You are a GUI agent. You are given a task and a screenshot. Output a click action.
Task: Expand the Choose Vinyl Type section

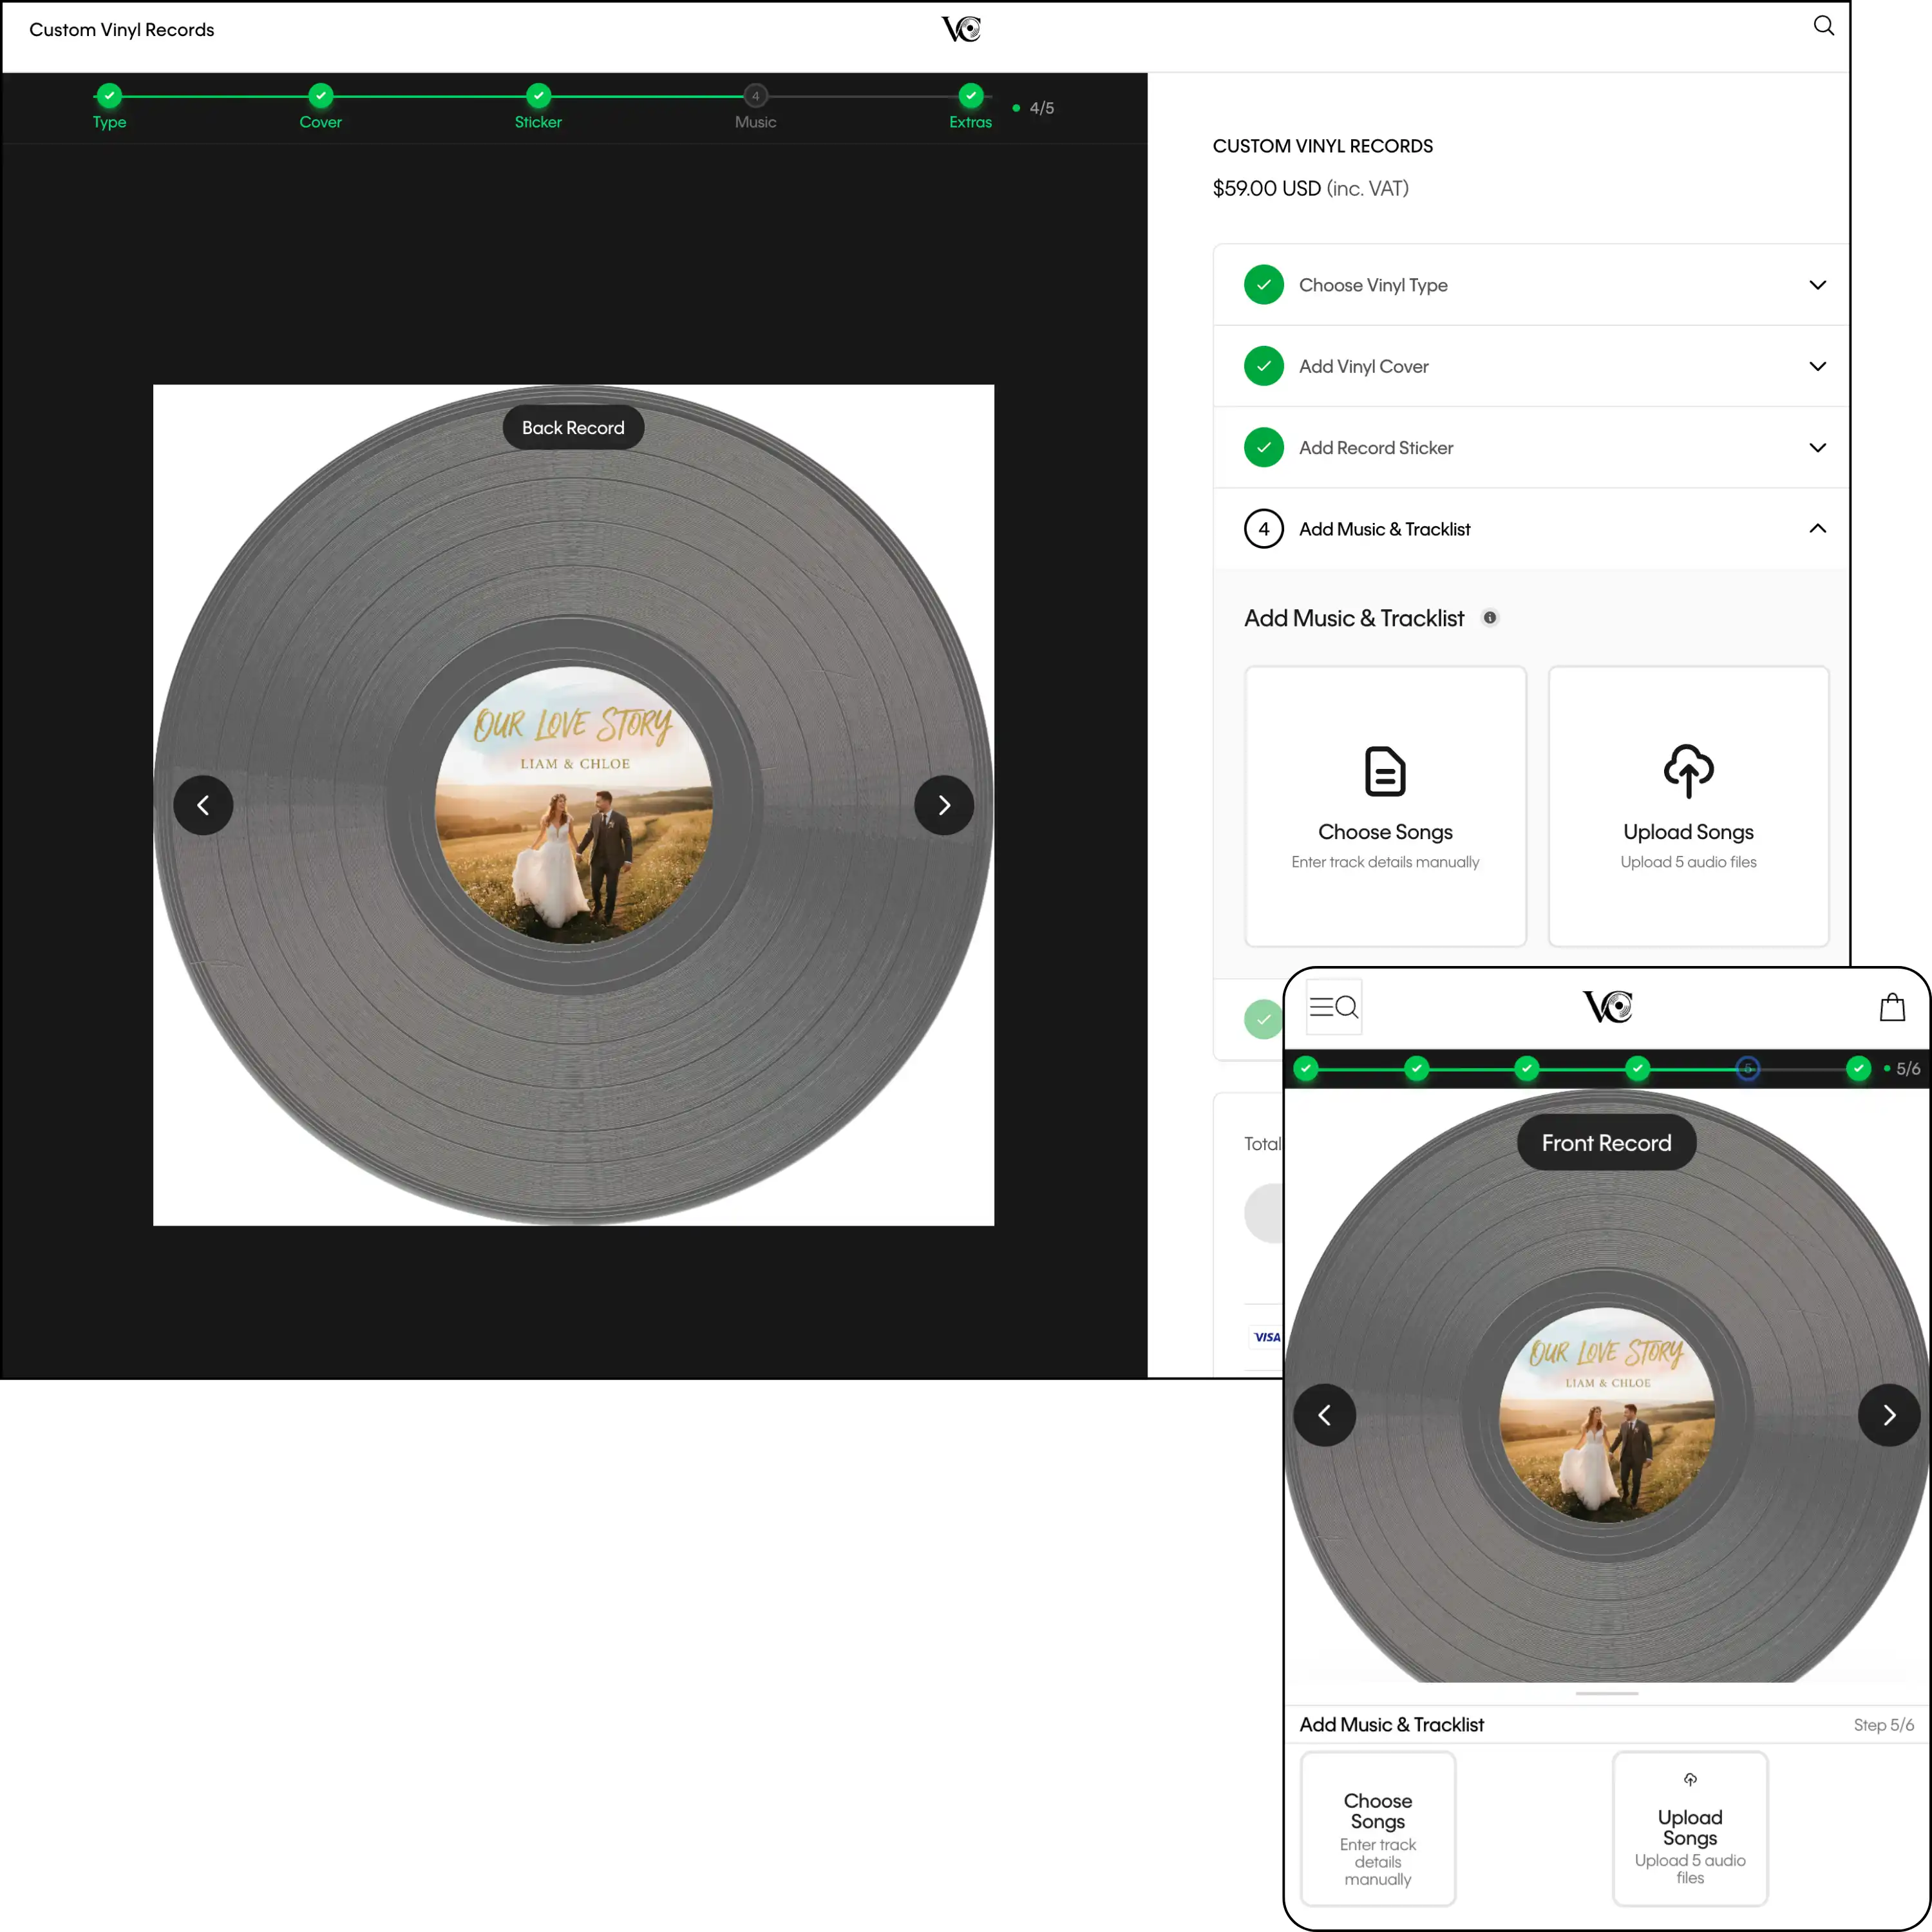point(1817,284)
